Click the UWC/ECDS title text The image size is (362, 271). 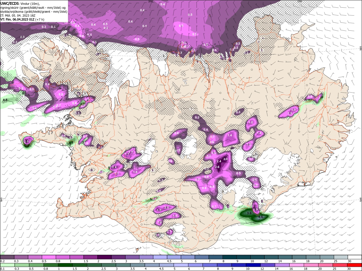click(x=10, y=3)
